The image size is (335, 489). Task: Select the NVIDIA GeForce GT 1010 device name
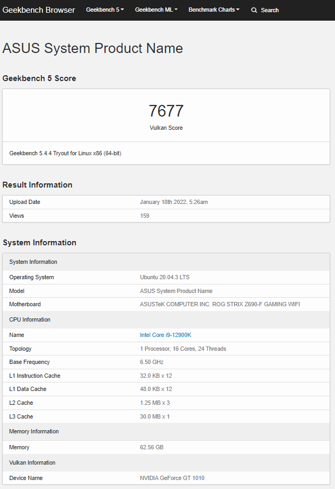172,478
